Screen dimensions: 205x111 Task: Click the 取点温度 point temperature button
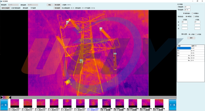tap(57, 5)
